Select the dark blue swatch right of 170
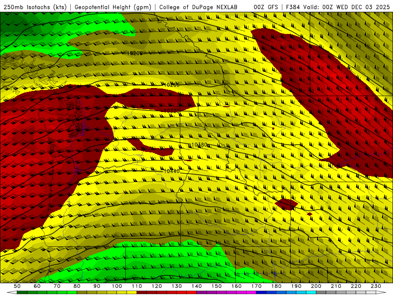Image resolution: width=393 pixels, height=295 pixels. click(261, 293)
